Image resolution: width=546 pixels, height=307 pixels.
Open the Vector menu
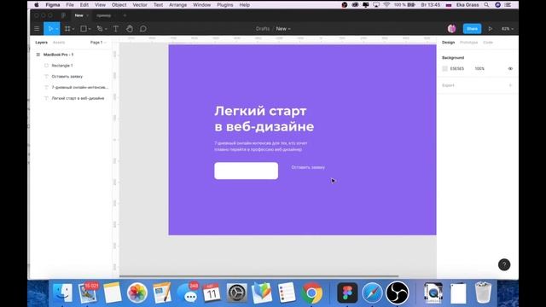(x=140, y=5)
